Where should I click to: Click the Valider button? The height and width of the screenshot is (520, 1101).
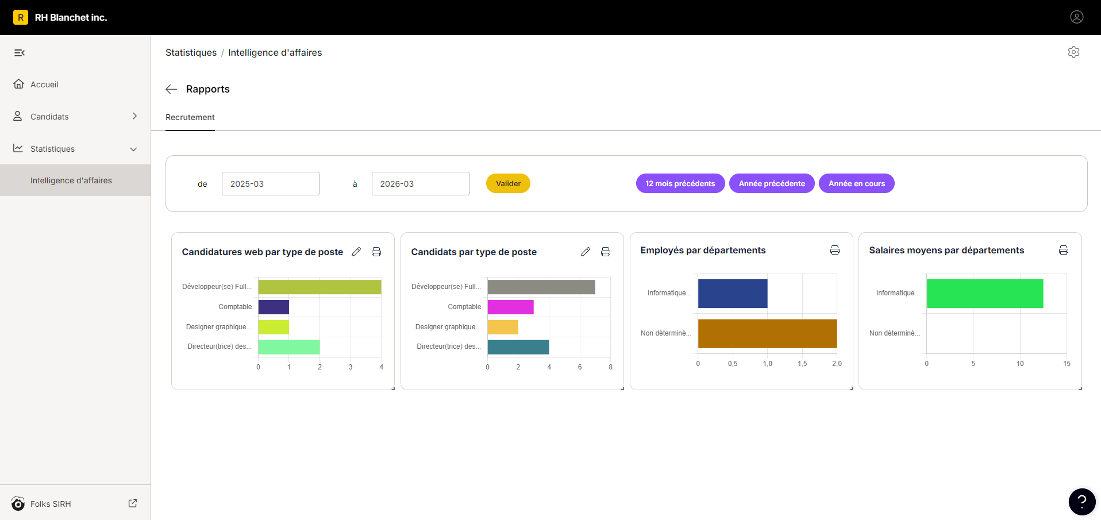coord(508,183)
